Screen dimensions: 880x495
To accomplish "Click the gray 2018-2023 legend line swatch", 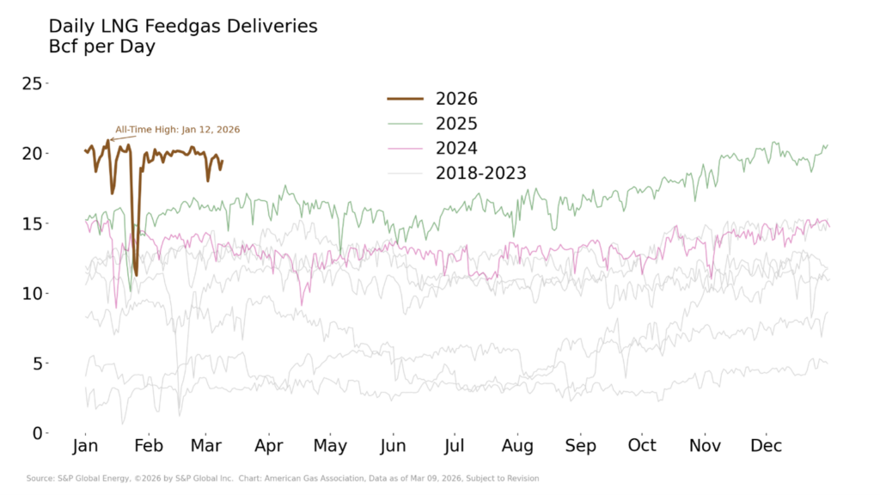I will tap(406, 173).
